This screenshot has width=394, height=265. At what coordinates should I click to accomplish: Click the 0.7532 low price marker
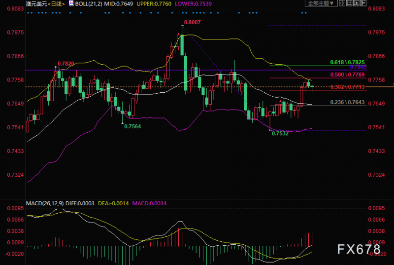coord(280,133)
